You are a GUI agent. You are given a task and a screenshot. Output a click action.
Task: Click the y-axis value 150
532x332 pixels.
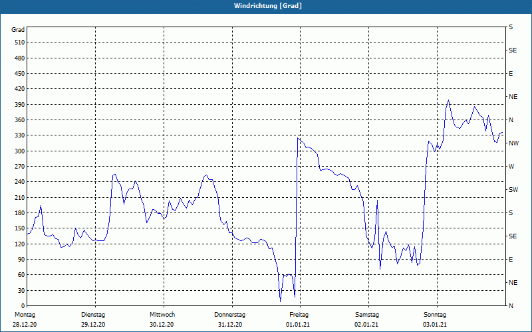[x=20, y=228]
